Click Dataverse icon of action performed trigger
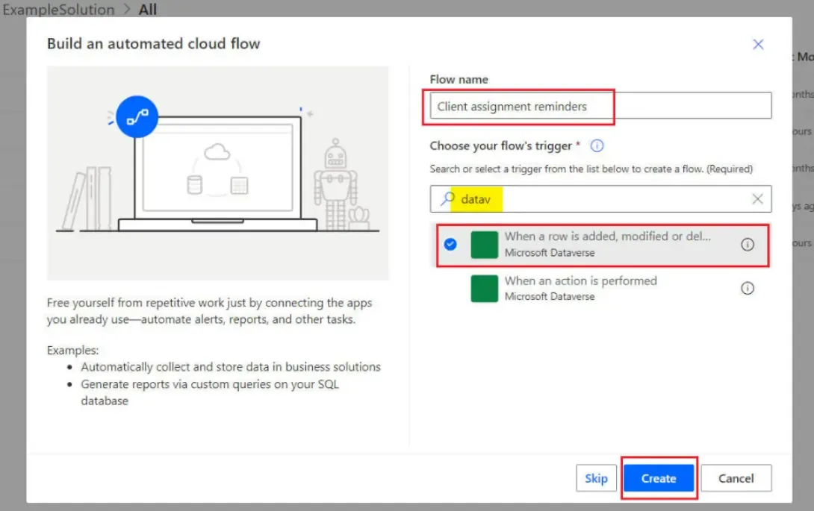Screen dimensions: 814x511 [x=484, y=289]
